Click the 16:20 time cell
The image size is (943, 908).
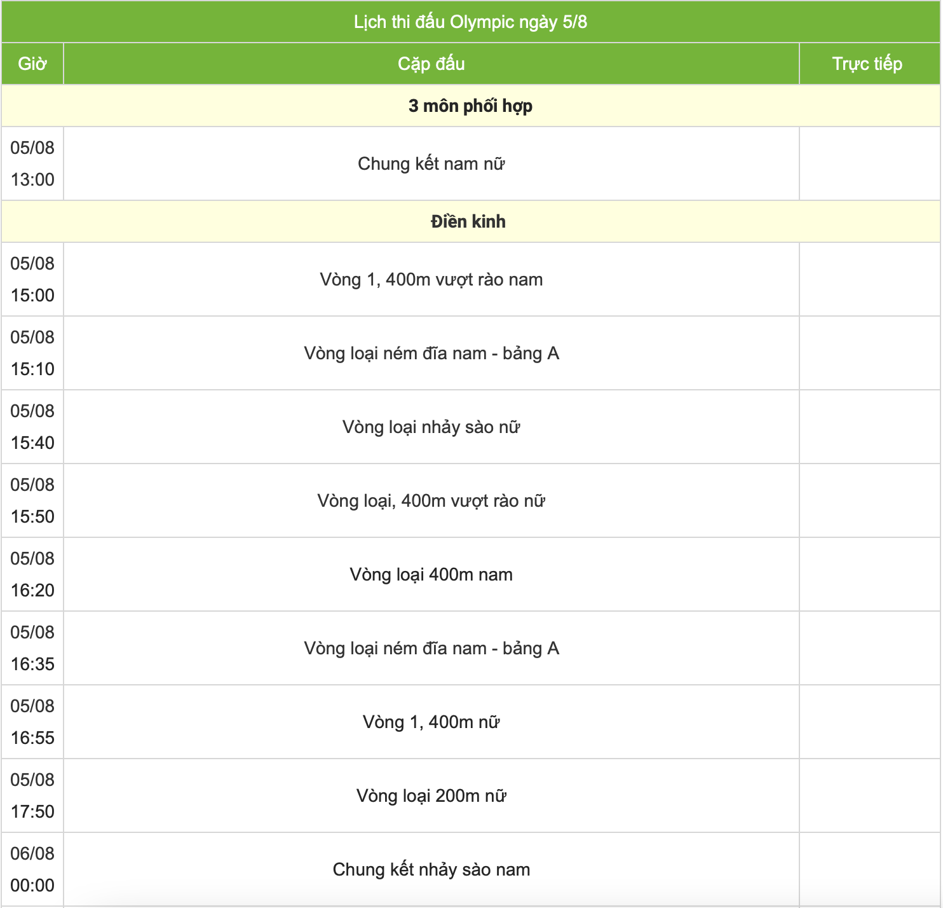(x=32, y=574)
